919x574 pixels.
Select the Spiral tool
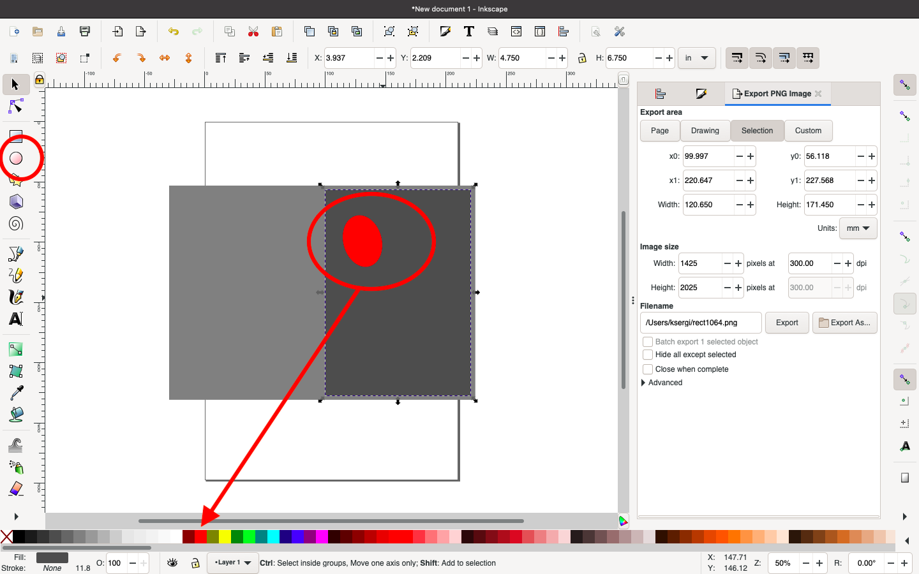tap(16, 224)
